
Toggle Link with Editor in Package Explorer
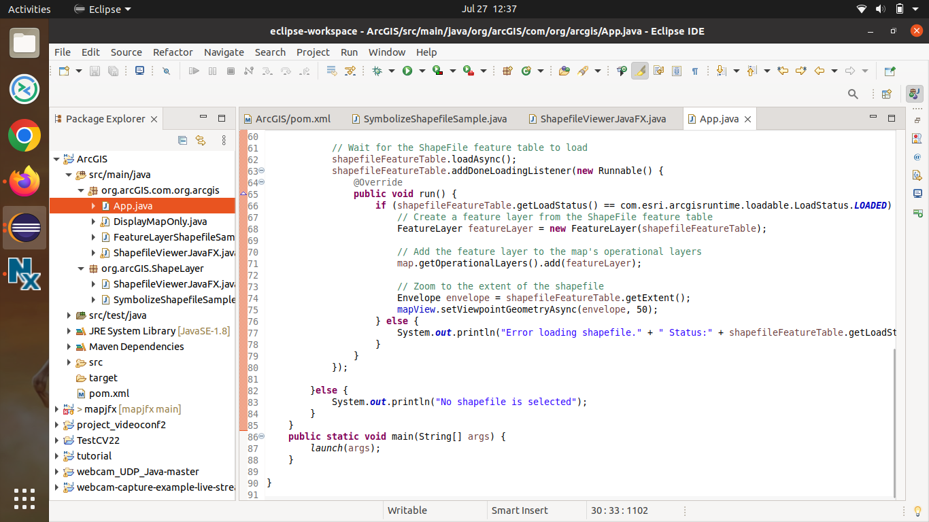point(200,140)
